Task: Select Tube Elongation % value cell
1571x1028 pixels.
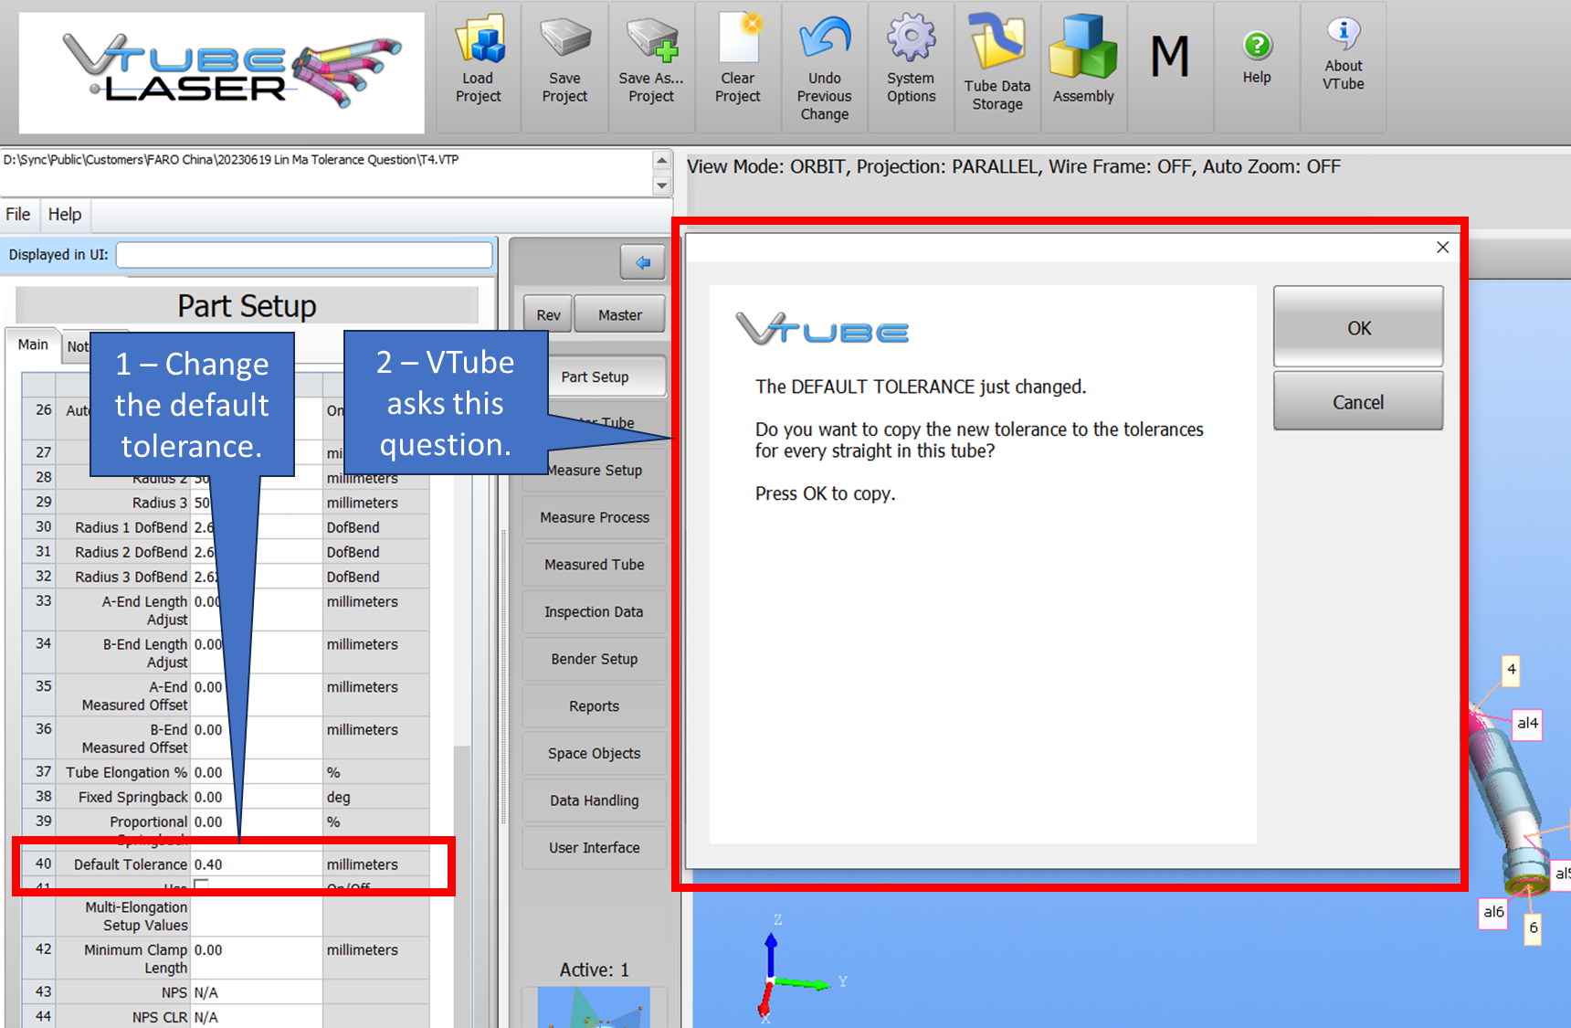Action: click(256, 772)
